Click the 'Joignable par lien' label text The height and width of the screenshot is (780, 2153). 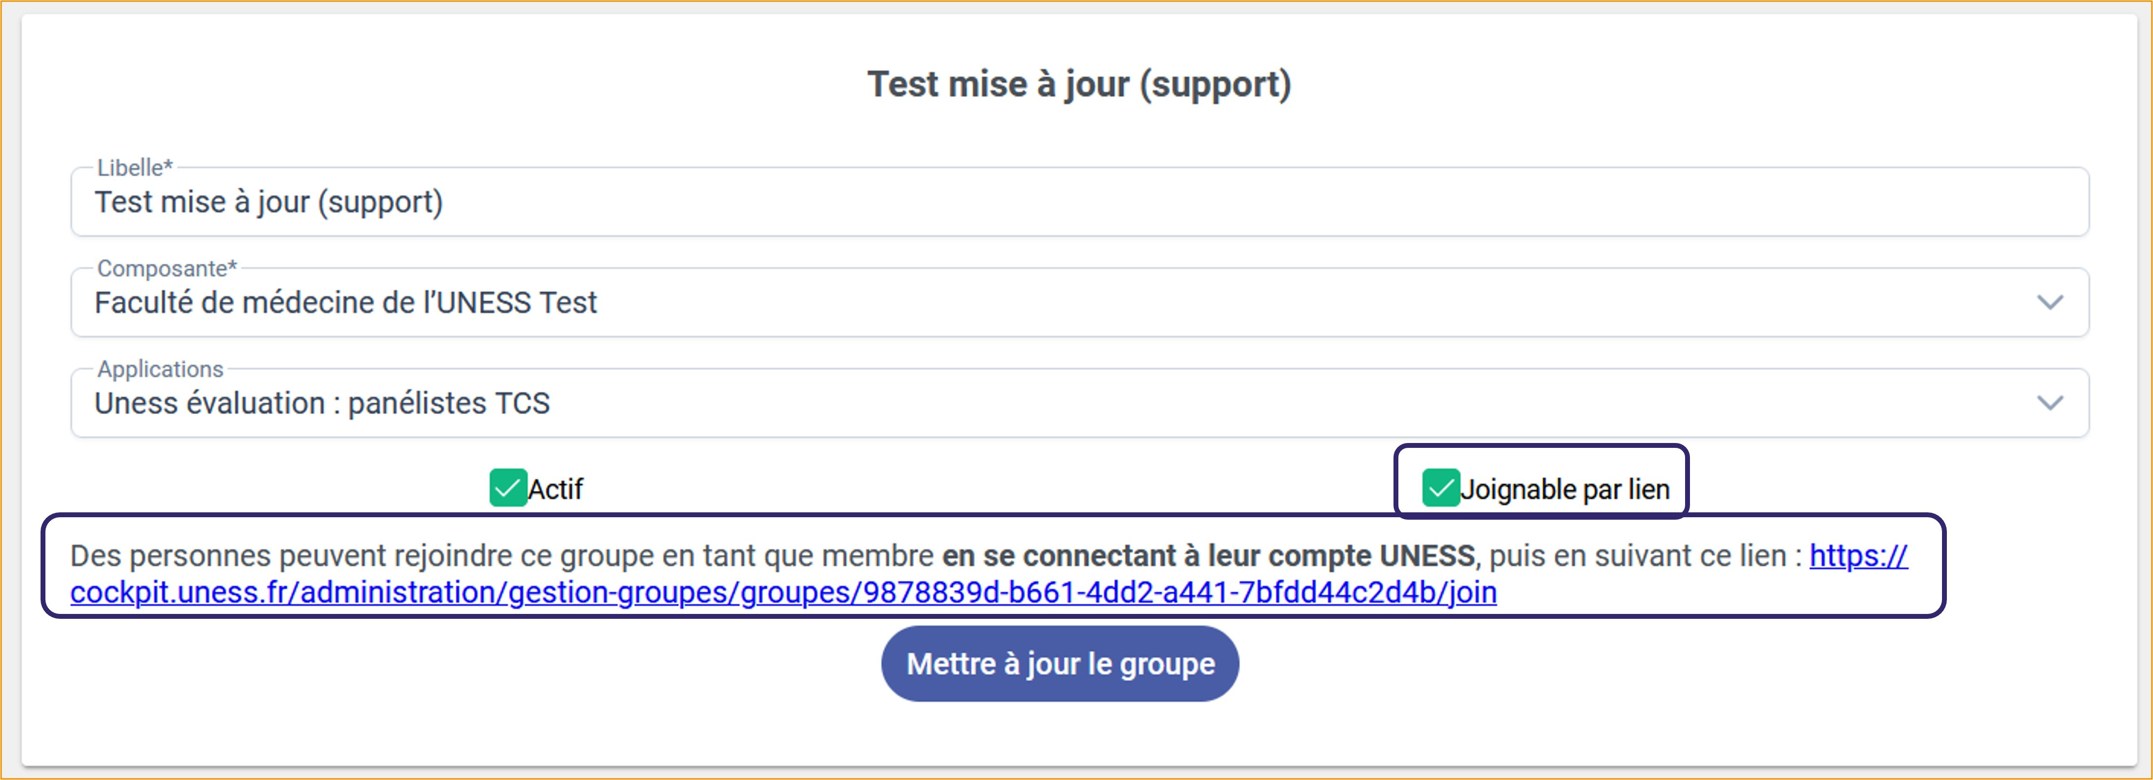[1564, 489]
